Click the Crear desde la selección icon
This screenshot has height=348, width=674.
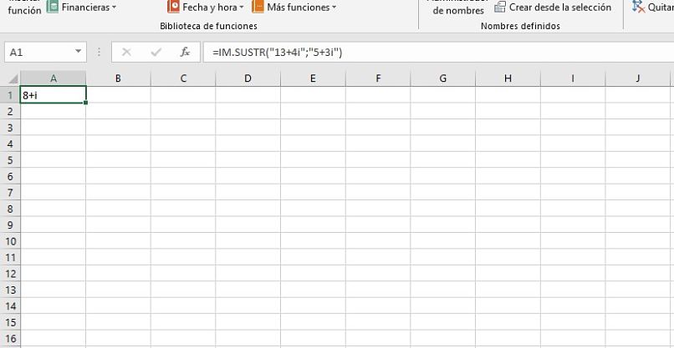(x=500, y=8)
